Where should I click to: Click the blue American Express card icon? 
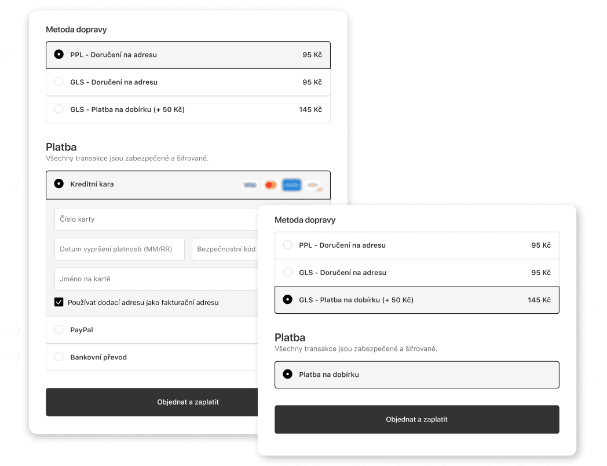pos(291,185)
